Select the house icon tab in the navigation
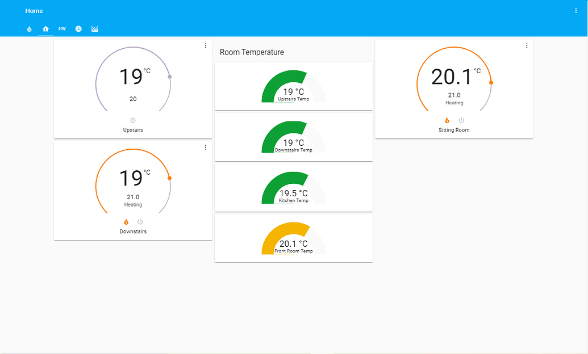Image resolution: width=588 pixels, height=354 pixels. [x=45, y=28]
